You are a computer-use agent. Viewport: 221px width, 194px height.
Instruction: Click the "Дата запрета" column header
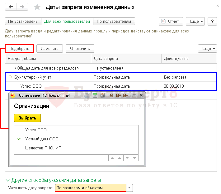tap(126, 58)
